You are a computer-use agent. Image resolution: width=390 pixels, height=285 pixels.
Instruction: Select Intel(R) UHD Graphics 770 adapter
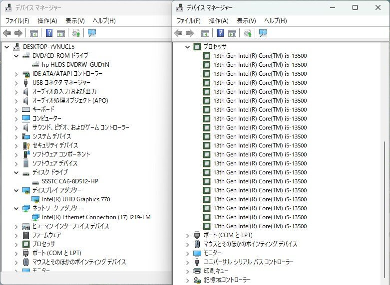(76, 199)
